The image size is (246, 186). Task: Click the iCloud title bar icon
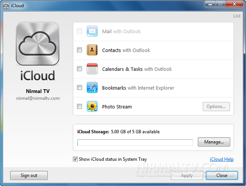[x=6, y=6]
